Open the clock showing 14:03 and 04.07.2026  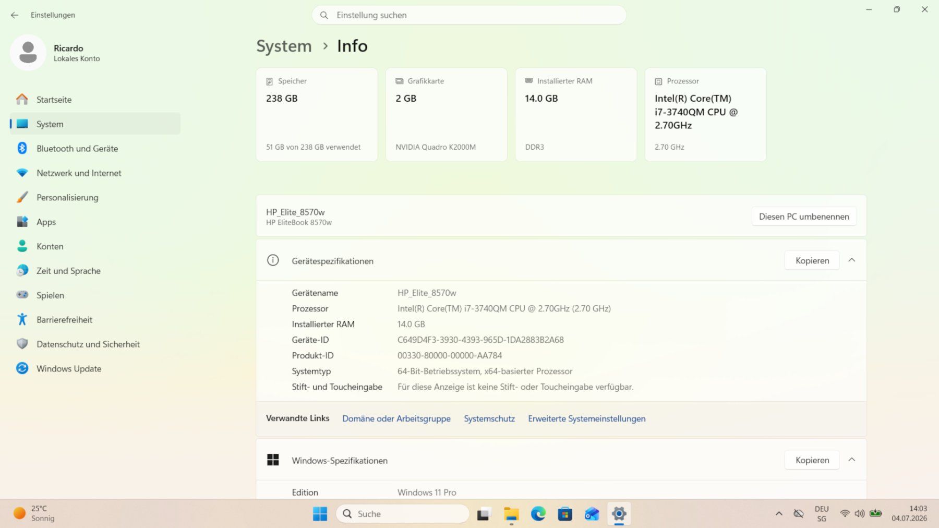point(909,513)
